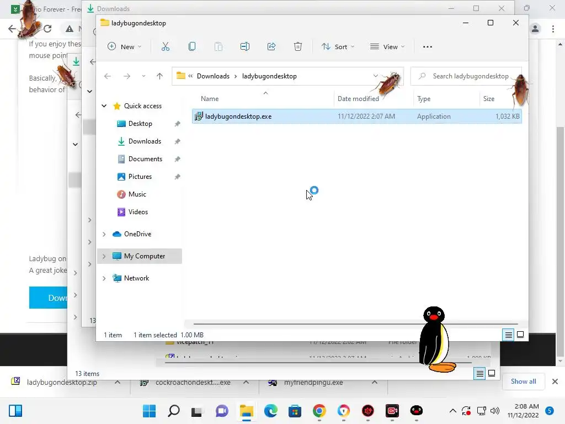Click the Share icon in toolbar
The width and height of the screenshot is (565, 424).
[271, 46]
